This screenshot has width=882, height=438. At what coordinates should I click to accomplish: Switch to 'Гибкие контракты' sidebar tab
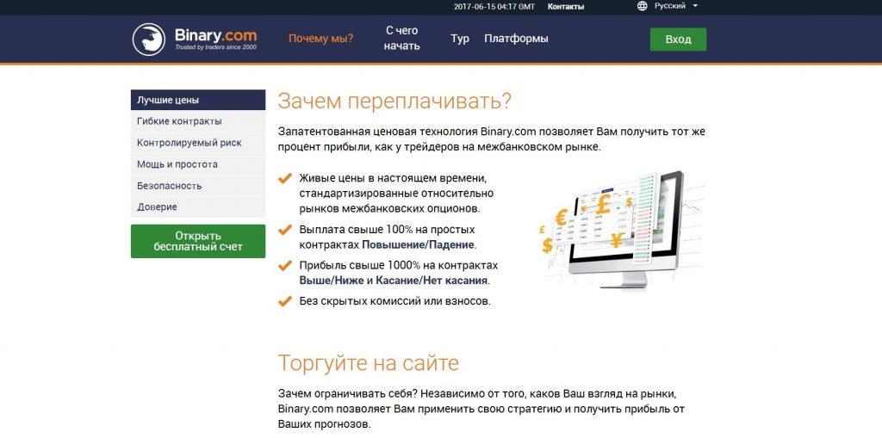point(197,121)
